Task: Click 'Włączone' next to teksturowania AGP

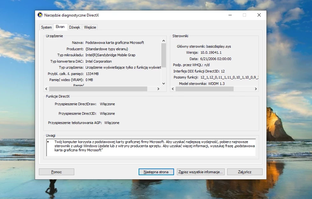Action: pos(112,123)
